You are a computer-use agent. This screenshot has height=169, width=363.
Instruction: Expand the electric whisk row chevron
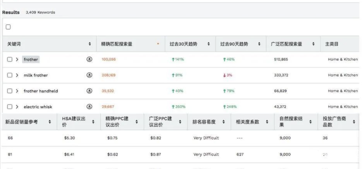[x=17, y=107]
